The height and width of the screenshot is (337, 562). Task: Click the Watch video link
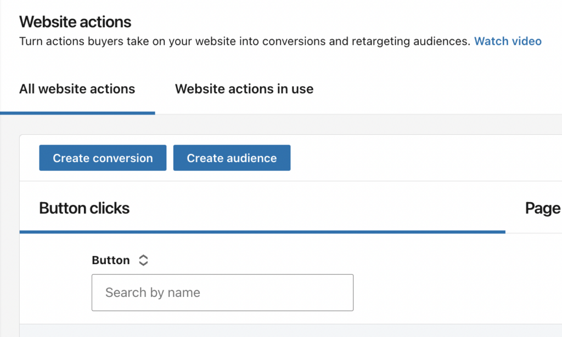508,41
